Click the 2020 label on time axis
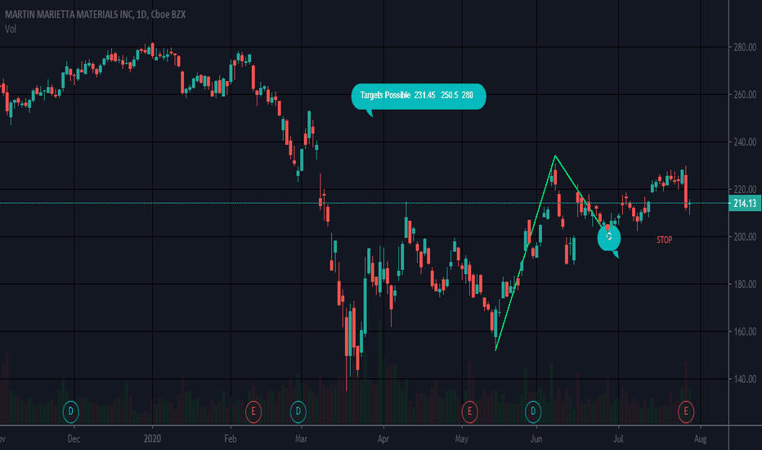The width and height of the screenshot is (762, 450). coord(152,439)
